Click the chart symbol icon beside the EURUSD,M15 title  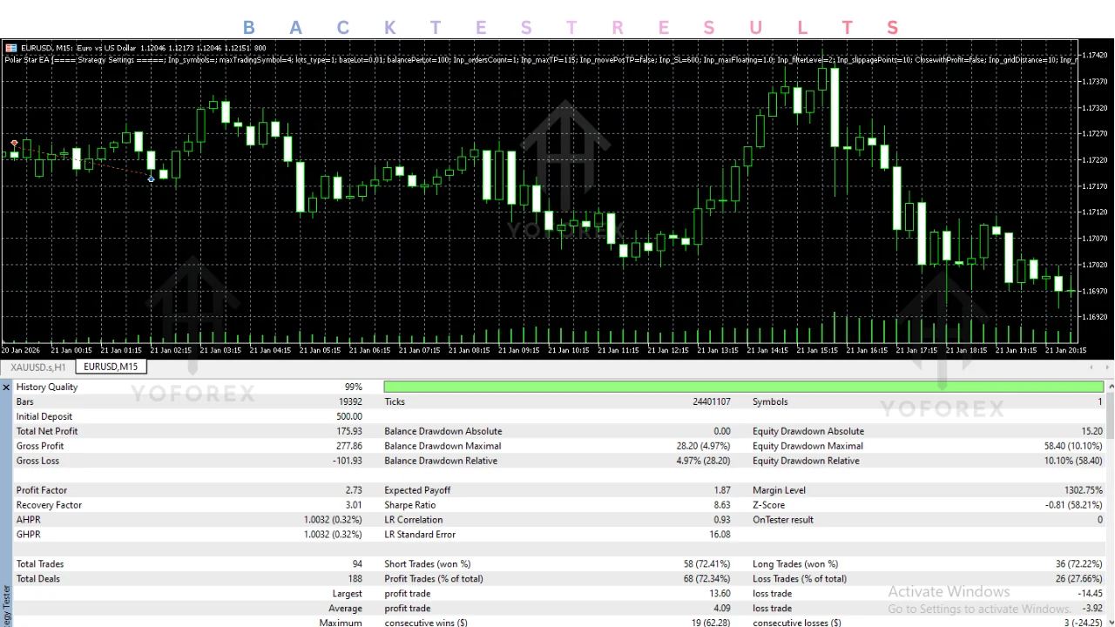click(10, 48)
